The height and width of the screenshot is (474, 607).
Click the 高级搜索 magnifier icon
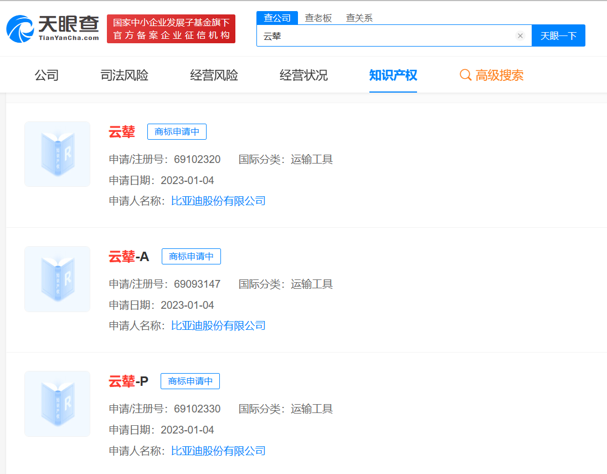[x=466, y=75]
